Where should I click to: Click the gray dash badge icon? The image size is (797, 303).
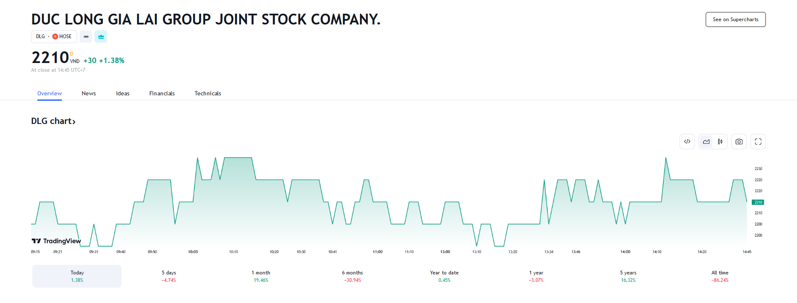pyautogui.click(x=86, y=36)
